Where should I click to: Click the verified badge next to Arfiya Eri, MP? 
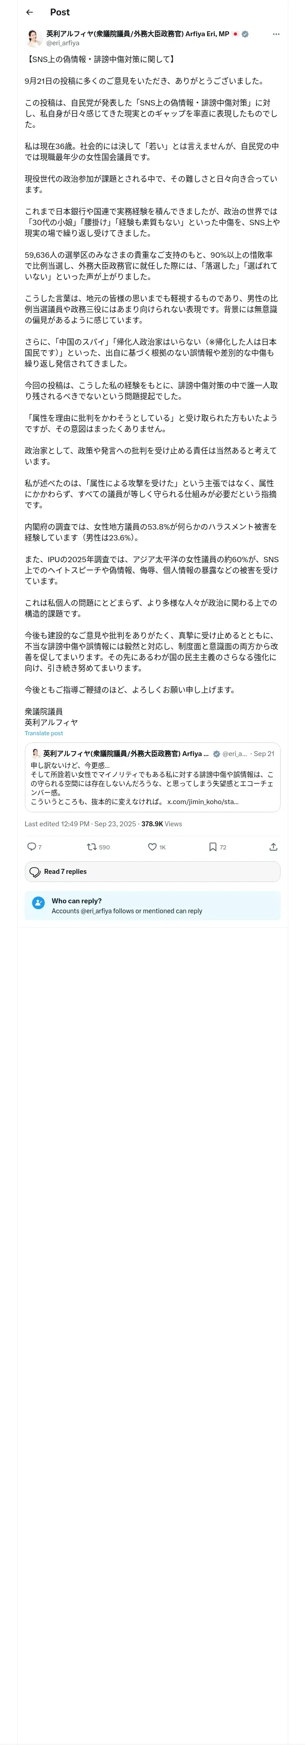pyautogui.click(x=245, y=34)
